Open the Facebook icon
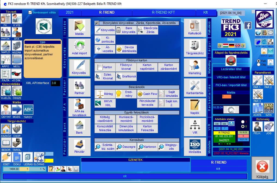277x183 pixels. (x=248, y=26)
